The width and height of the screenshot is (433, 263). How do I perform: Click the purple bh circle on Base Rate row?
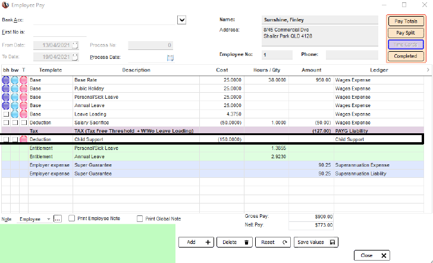[6, 80]
